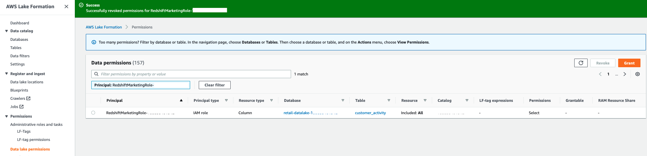Screen dimensions: 647x156
Task: Open AWS Lake Formation breadcrumb link
Action: tap(104, 27)
